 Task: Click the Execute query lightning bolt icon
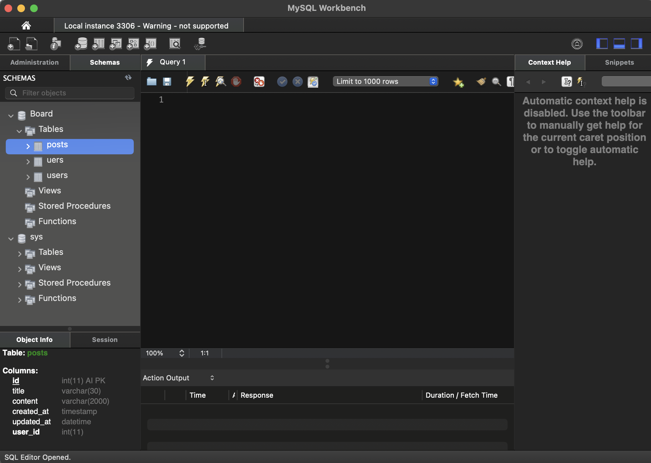[190, 82]
